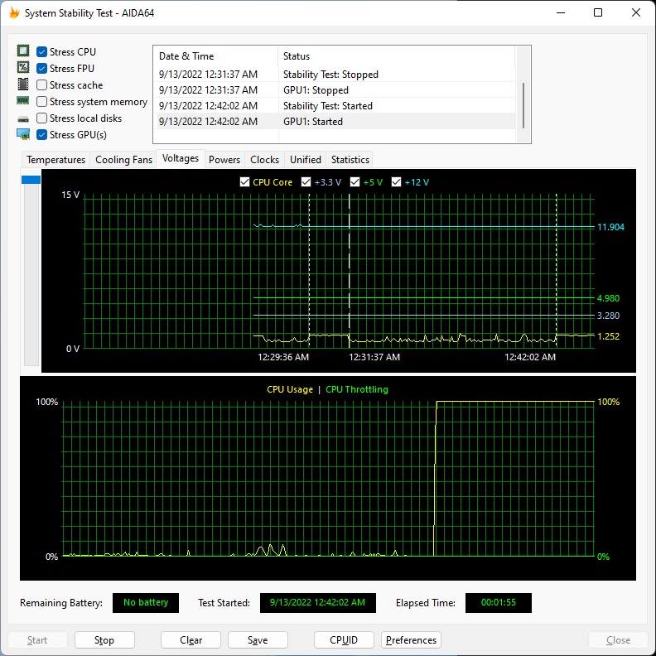The image size is (656, 656).
Task: Click the Elapsed Time 00:01:55 field
Action: pyautogui.click(x=499, y=603)
